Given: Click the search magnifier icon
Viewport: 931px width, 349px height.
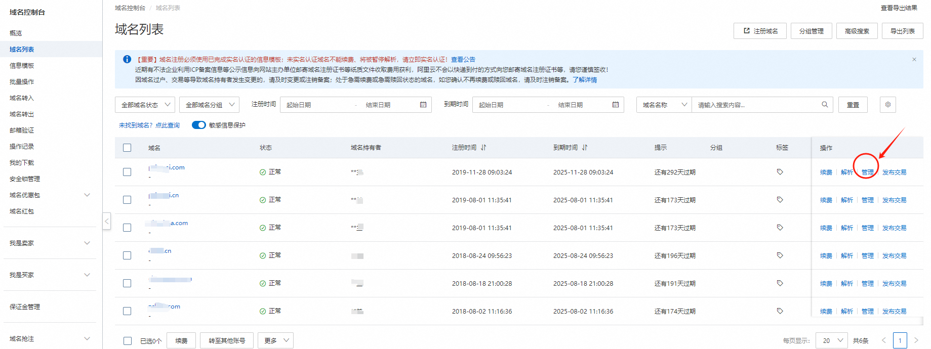Looking at the screenshot, I should (825, 105).
